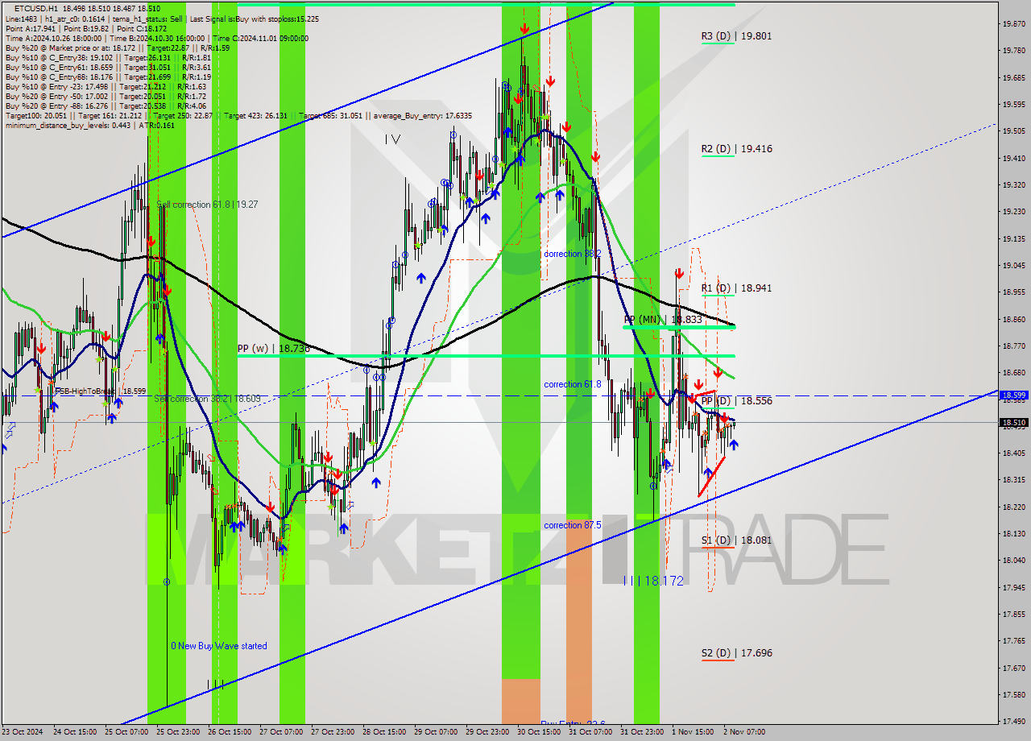This screenshot has height=741, width=1031.
Task: Click the S2 (D) 17.696 support label
Action: (736, 653)
